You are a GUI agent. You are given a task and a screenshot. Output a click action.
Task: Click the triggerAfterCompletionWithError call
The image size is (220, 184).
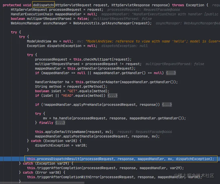click(68, 177)
